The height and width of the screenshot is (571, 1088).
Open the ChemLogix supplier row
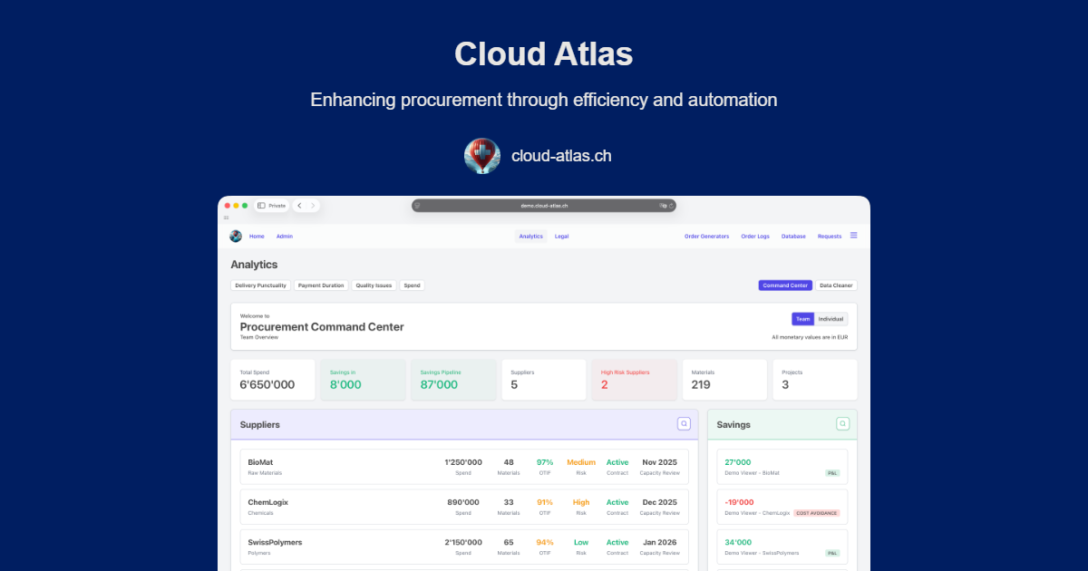point(464,507)
